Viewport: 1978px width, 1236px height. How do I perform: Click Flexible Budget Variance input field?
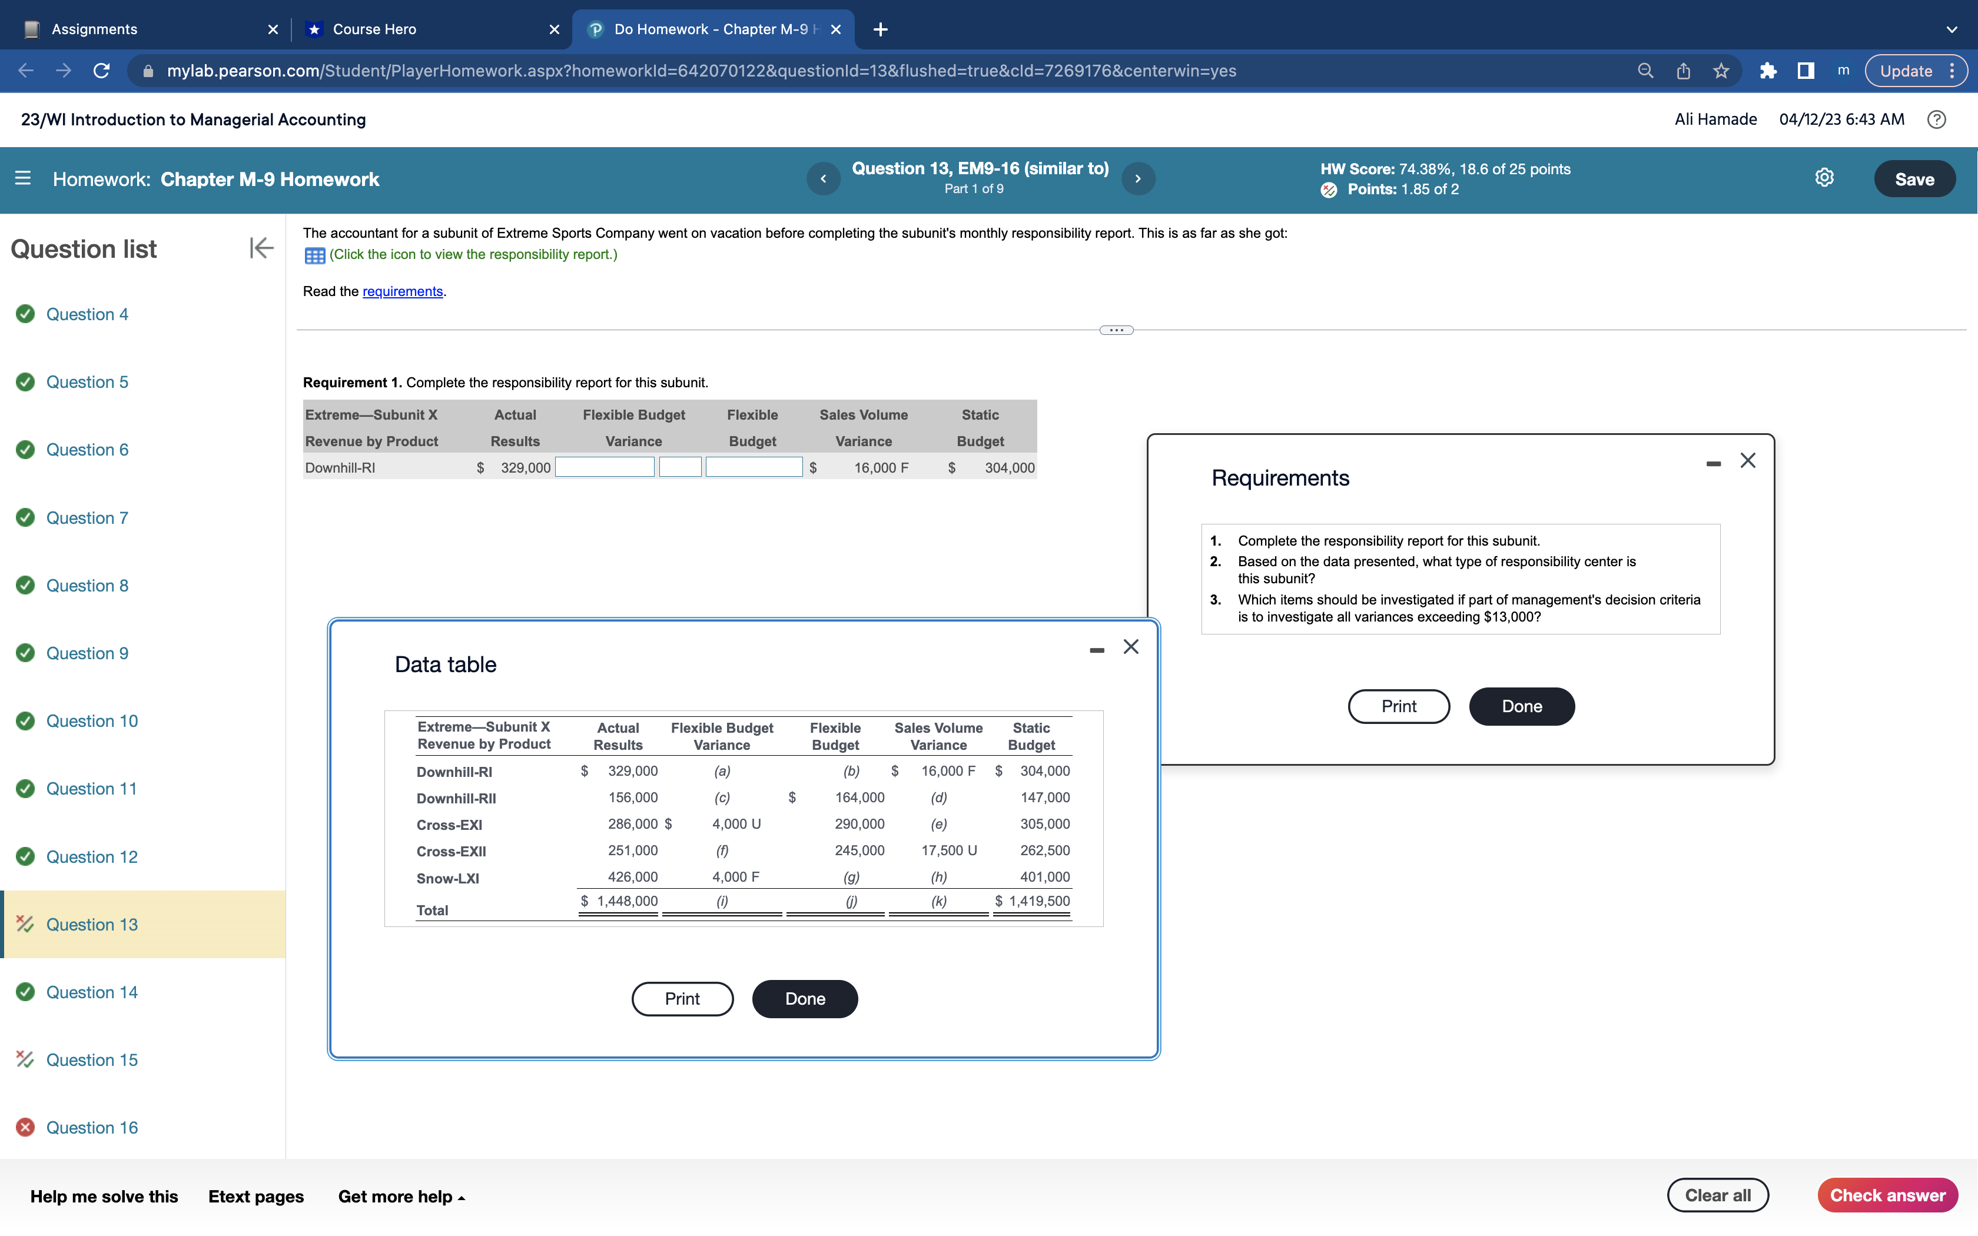coord(605,467)
